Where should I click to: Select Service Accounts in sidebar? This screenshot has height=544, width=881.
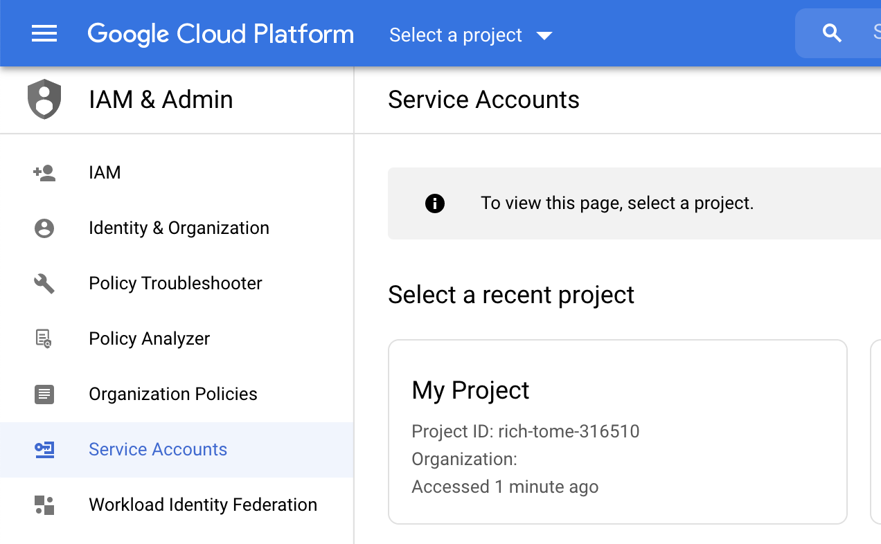click(177, 449)
